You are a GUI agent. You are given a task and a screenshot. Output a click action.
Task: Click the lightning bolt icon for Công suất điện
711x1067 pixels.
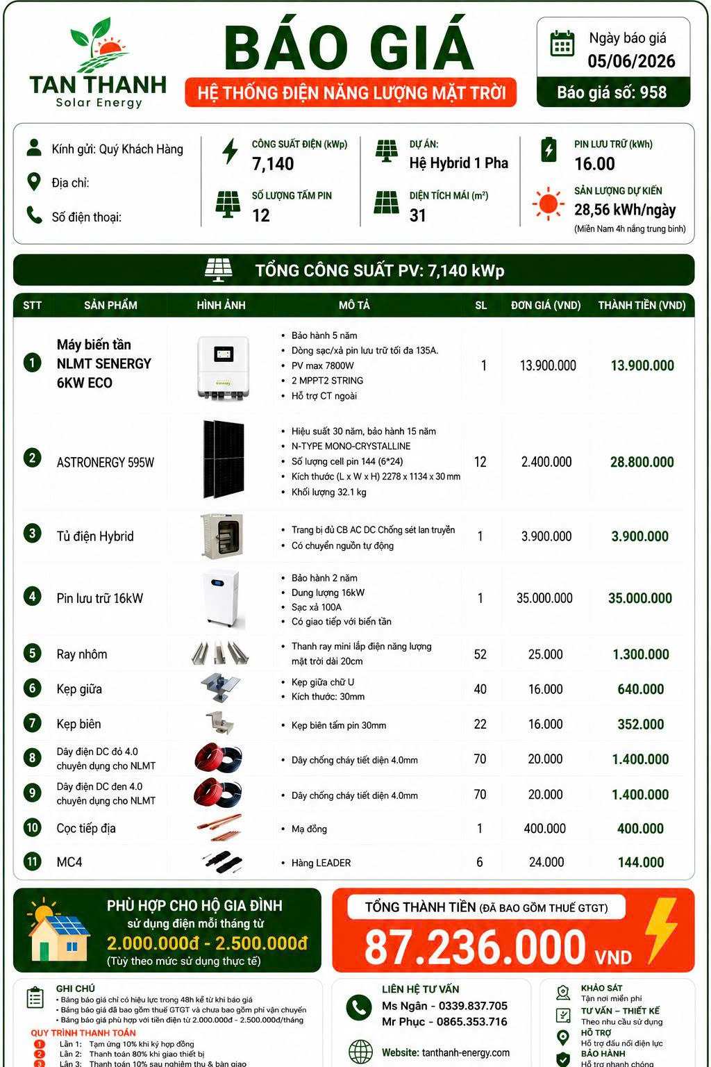coord(230,151)
